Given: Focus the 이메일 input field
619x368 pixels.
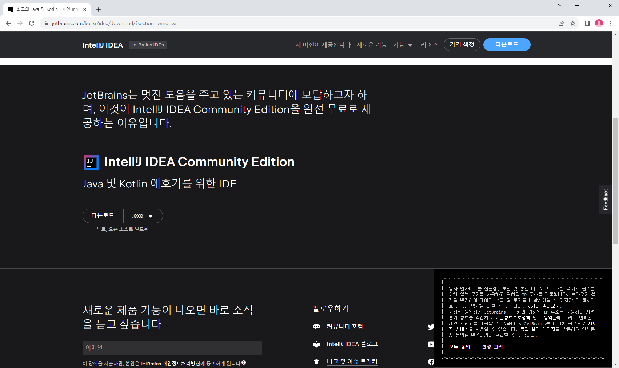Looking at the screenshot, I should click(172, 348).
